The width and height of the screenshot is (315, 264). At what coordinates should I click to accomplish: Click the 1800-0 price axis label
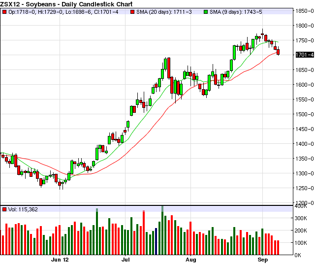tap(305, 26)
